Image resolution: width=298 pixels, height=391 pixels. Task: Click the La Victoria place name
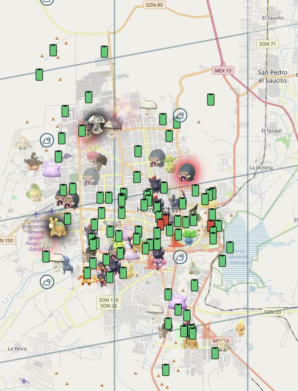[x=261, y=168]
